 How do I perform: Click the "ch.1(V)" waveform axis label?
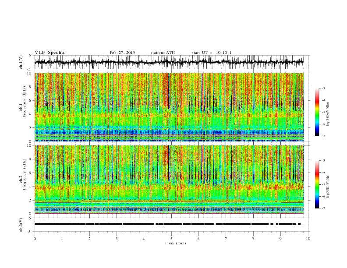tap(21, 62)
